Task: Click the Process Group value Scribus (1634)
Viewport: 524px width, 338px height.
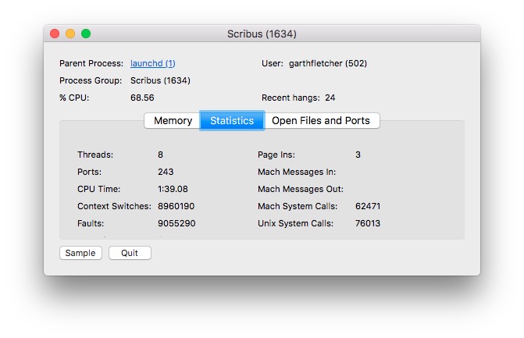Action: (x=160, y=80)
